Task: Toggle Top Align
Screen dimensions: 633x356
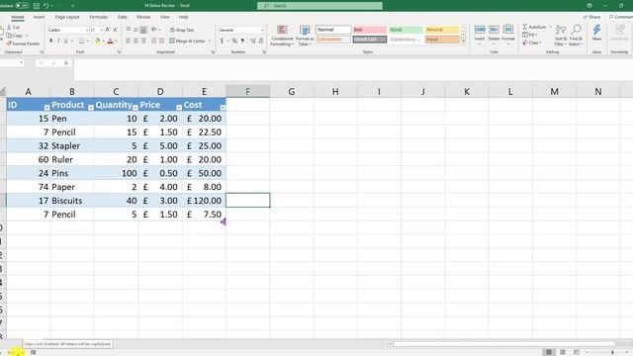Action: 129,30
